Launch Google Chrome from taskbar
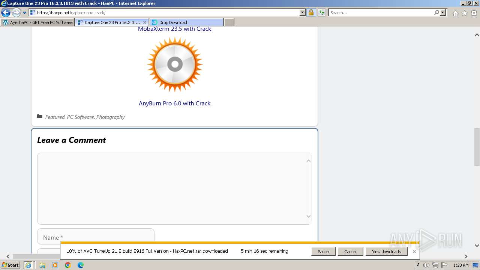The image size is (480, 270). 68,265
